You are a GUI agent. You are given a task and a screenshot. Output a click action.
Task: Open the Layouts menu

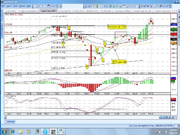(9, 6)
